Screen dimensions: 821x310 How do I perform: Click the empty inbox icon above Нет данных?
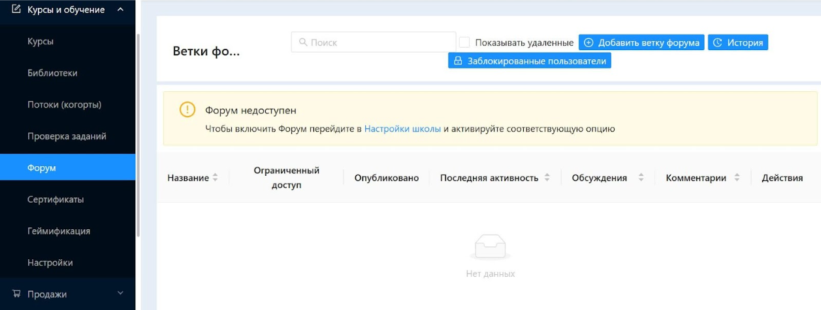pos(490,247)
